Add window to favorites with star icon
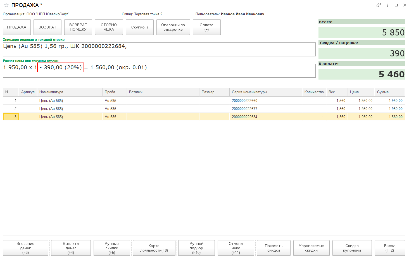409x258 pixels. [6, 5]
